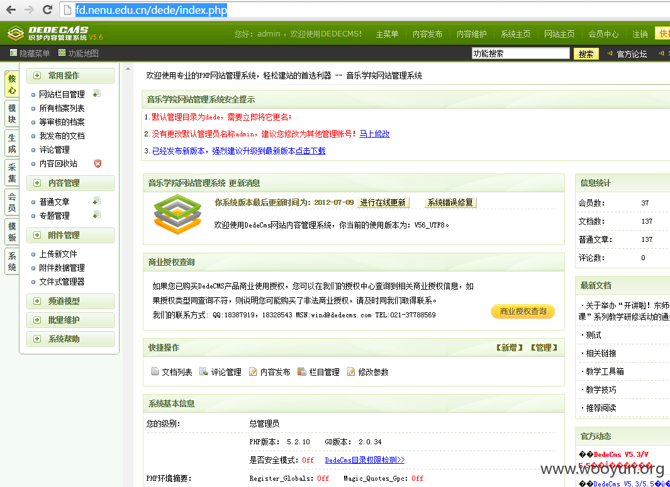670x487 pixels.
Task: Click the 系统错误修复 button
Action: click(x=450, y=203)
